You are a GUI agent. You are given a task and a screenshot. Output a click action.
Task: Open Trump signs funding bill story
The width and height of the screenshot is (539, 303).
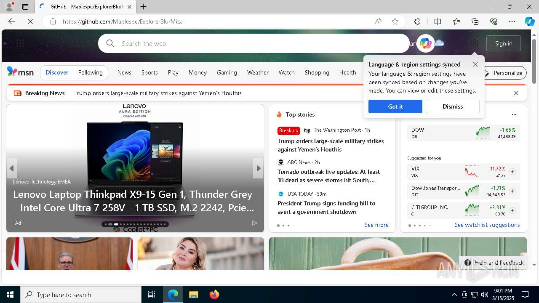tap(326, 207)
